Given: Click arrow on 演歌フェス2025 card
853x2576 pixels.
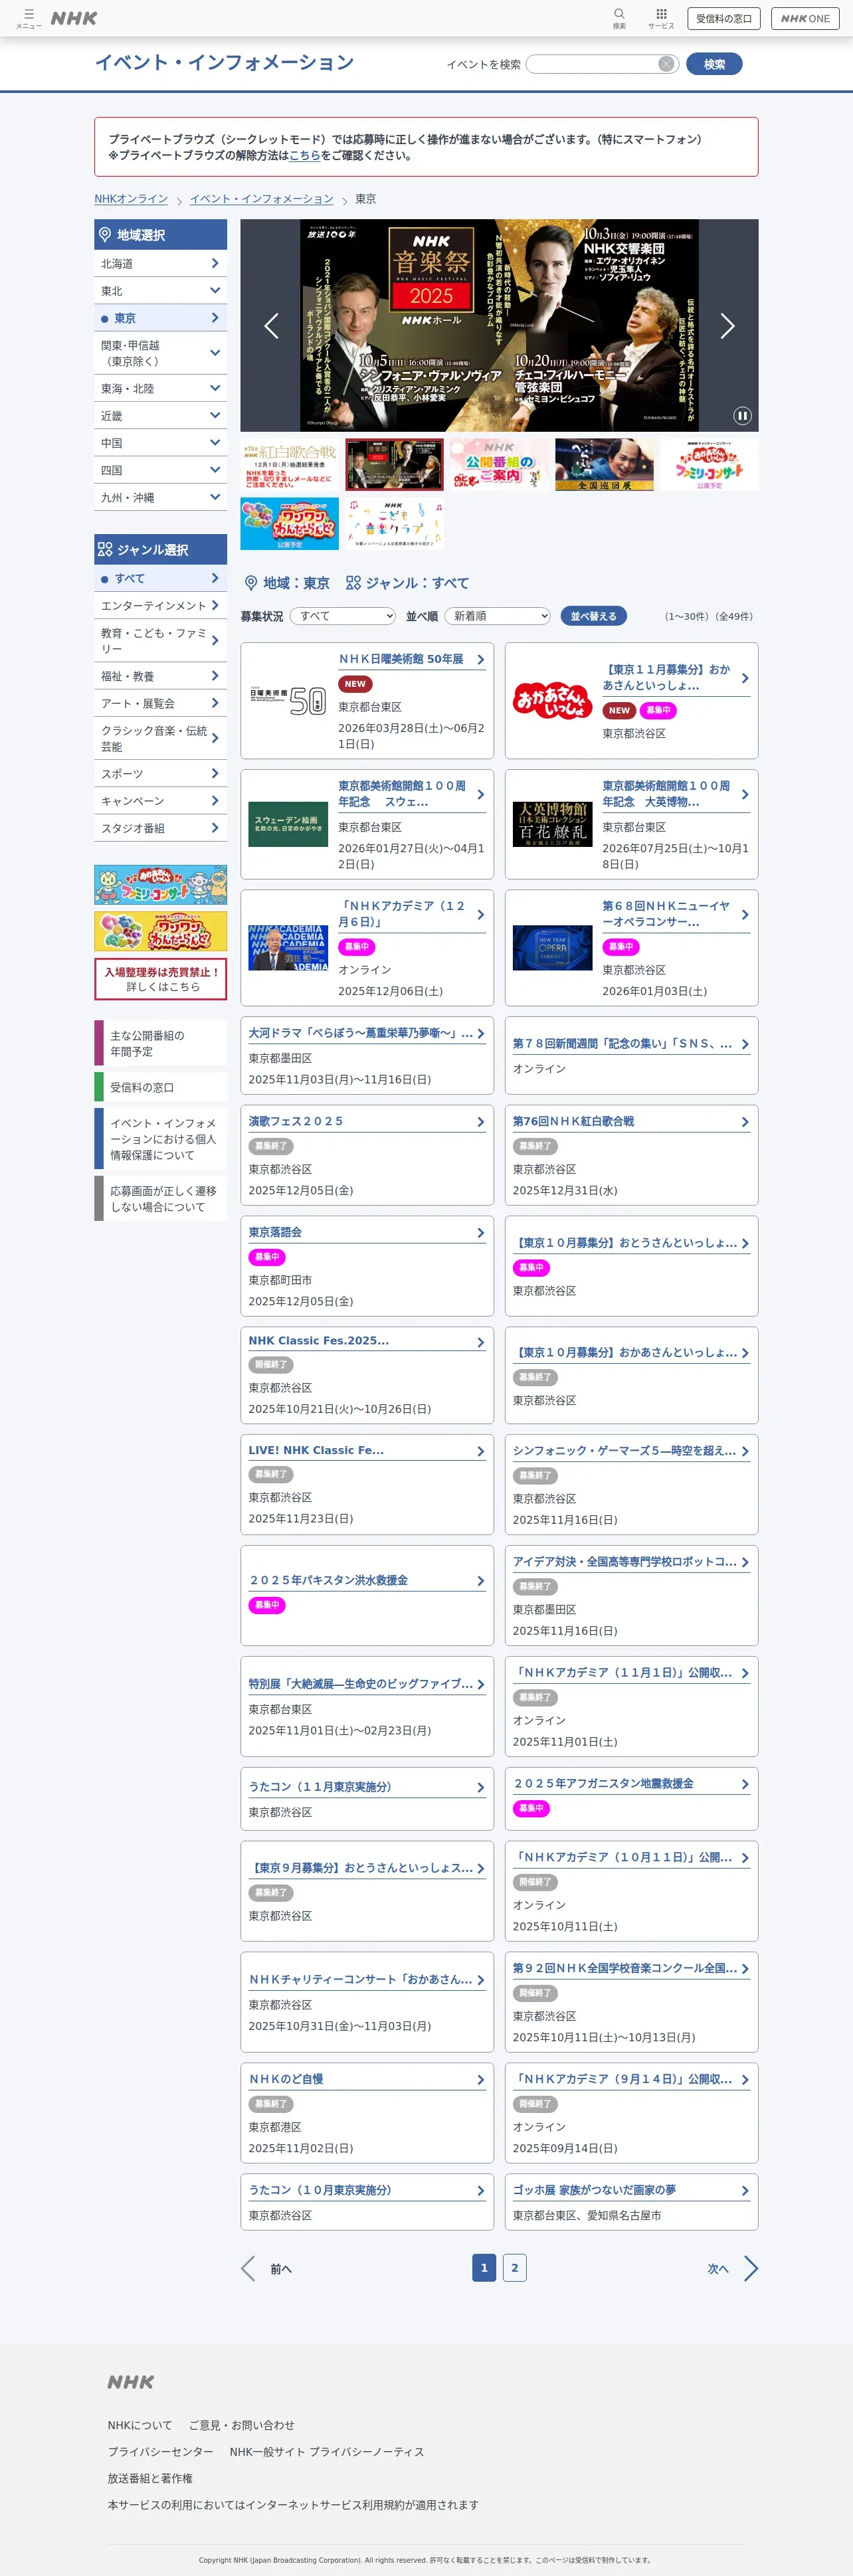Looking at the screenshot, I should pos(481,1122).
